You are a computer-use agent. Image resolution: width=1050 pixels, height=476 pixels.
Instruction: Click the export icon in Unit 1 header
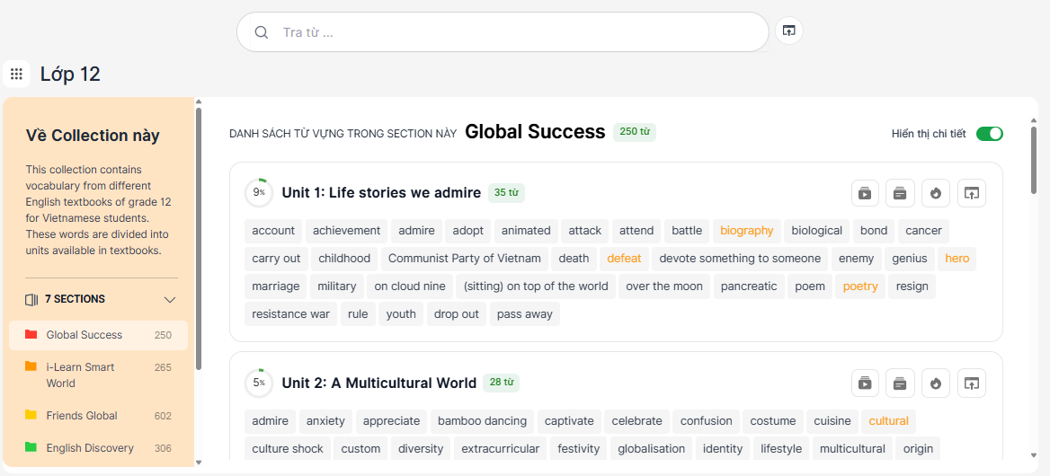pos(971,193)
